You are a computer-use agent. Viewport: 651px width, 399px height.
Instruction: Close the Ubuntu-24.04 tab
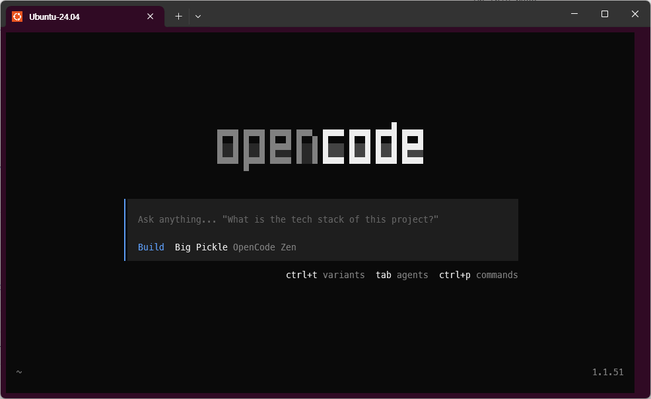point(151,17)
